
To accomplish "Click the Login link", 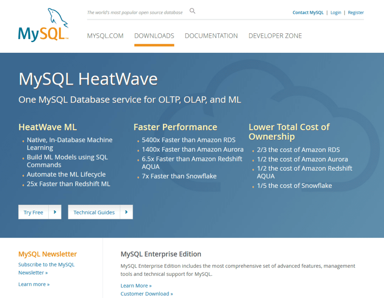I will click(336, 12).
